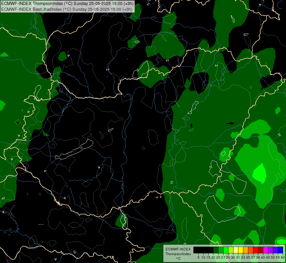Click legend tick label '60'

click(x=283, y=257)
